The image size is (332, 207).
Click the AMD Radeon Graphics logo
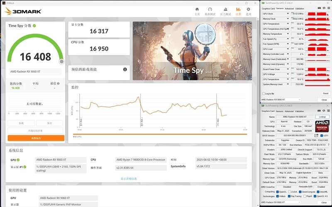pyautogui.click(x=322, y=126)
